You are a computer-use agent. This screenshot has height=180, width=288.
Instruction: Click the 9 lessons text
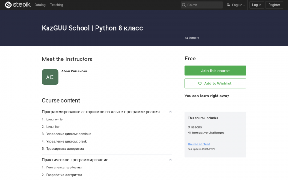pyautogui.click(x=195, y=127)
